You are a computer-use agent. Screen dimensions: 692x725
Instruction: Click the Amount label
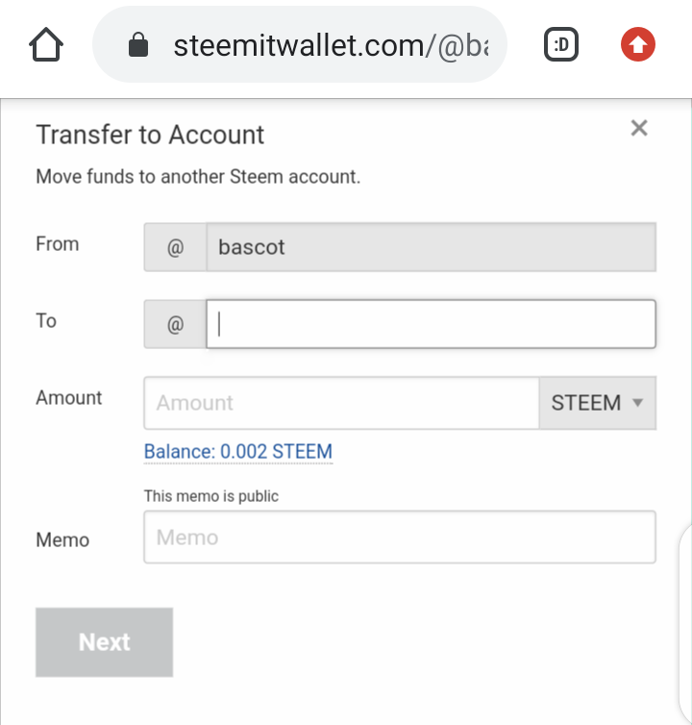pyautogui.click(x=69, y=398)
